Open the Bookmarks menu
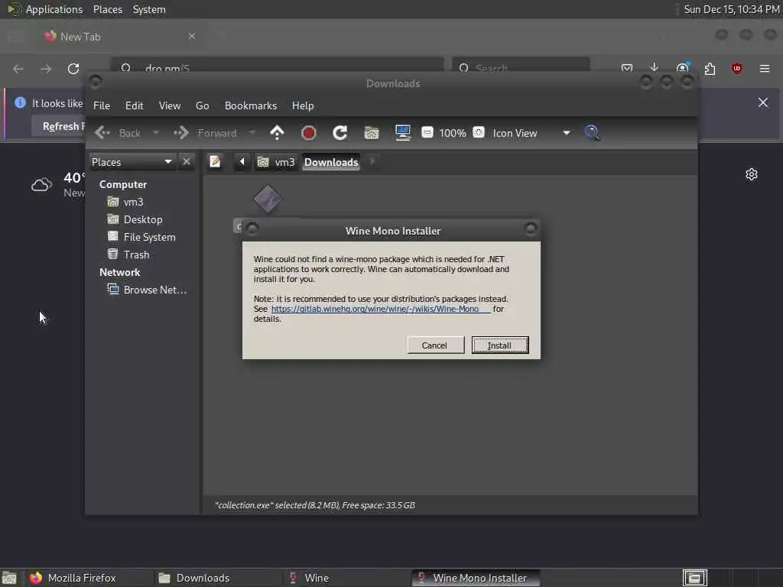 (x=251, y=105)
